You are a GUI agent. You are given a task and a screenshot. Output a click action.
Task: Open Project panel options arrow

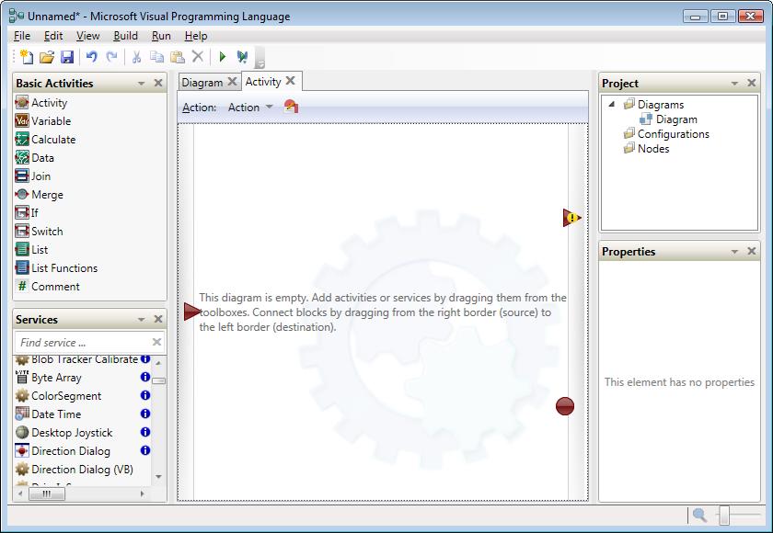[734, 84]
